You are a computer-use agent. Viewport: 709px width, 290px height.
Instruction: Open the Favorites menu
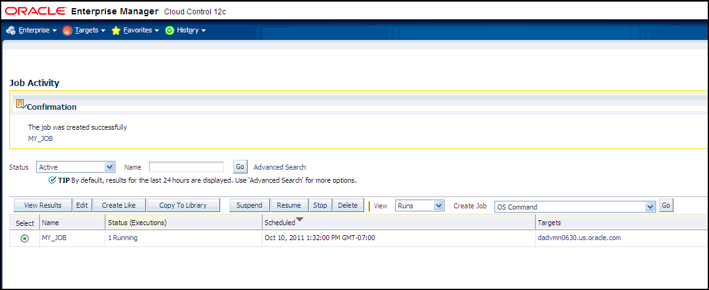(141, 31)
